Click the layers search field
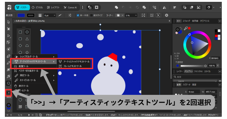227x119 pixels. tap(197, 77)
